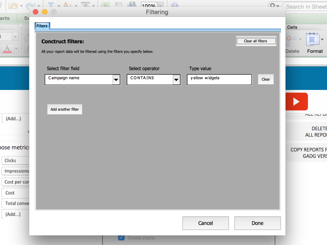Select the Filters tab

pyautogui.click(x=42, y=26)
